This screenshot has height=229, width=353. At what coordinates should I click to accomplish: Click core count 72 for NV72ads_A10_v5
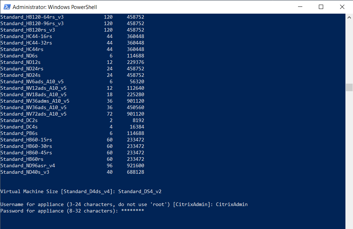point(110,114)
